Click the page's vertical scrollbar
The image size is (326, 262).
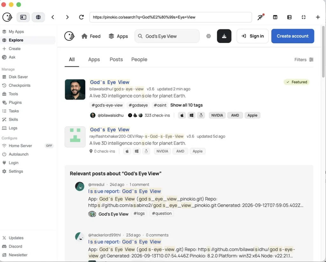coord(323,52)
